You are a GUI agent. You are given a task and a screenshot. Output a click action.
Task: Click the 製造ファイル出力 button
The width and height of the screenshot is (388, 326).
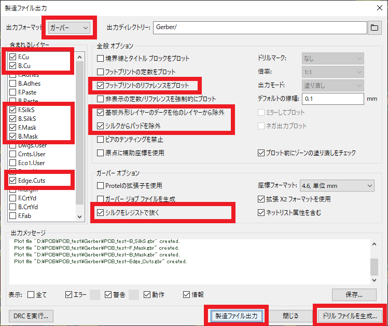[x=236, y=315]
